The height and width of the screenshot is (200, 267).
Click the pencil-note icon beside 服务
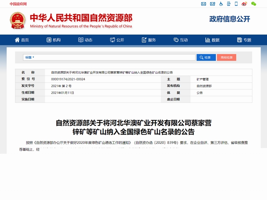pyautogui.click(x=144, y=40)
